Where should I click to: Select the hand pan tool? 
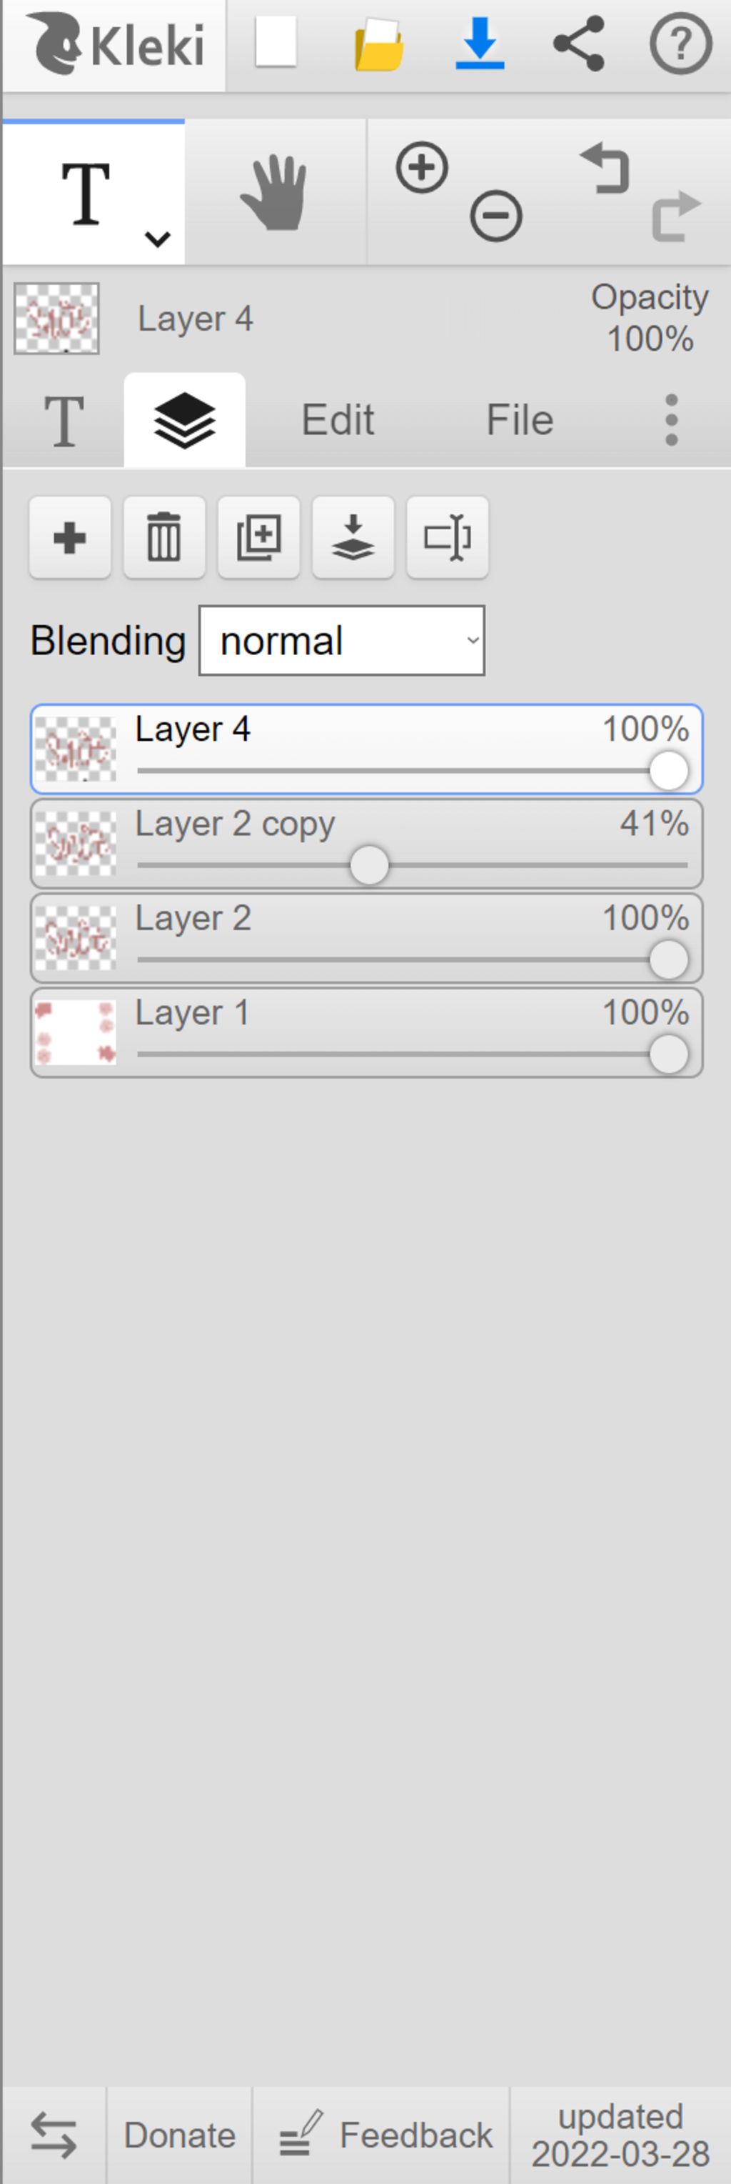click(274, 192)
